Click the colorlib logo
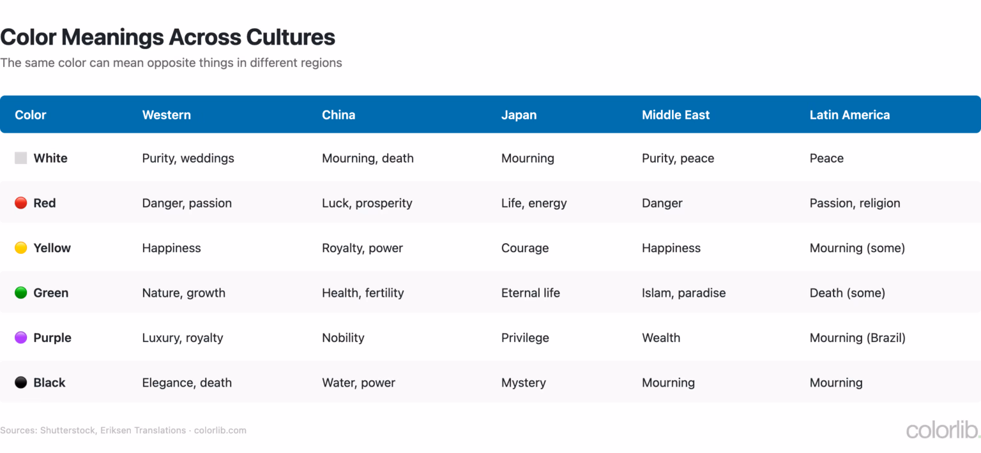981x453 pixels. [943, 431]
